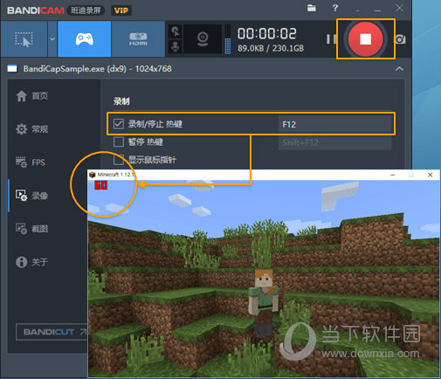Click the Minecraft window title icon

93,175
